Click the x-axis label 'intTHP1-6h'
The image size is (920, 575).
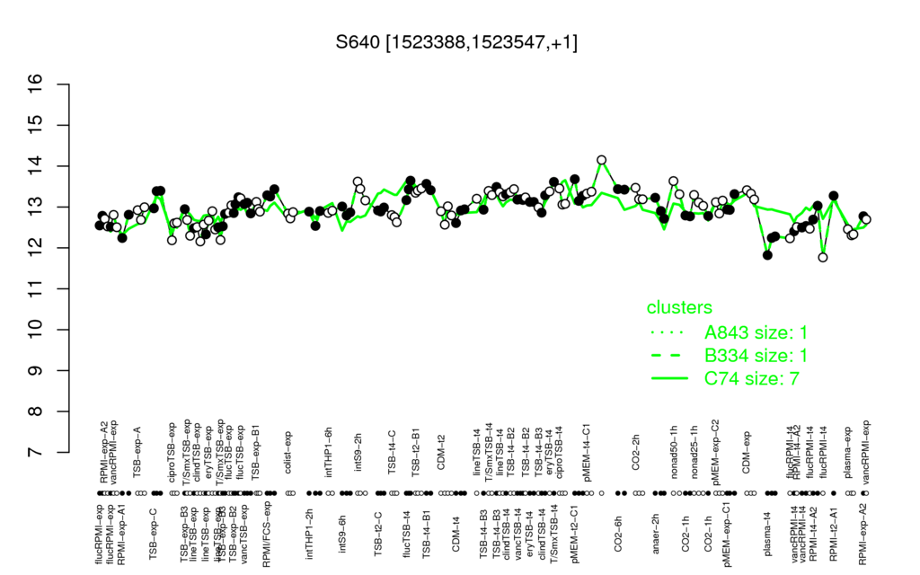pyautogui.click(x=329, y=451)
